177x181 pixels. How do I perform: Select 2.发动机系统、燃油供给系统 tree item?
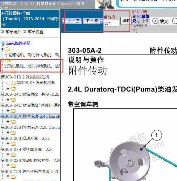30,66
